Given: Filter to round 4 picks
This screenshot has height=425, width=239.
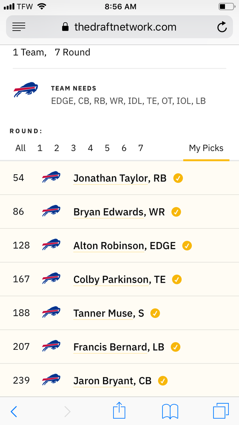Looking at the screenshot, I should tap(90, 148).
